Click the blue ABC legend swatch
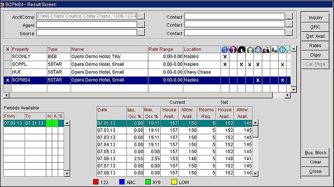 [122, 182]
